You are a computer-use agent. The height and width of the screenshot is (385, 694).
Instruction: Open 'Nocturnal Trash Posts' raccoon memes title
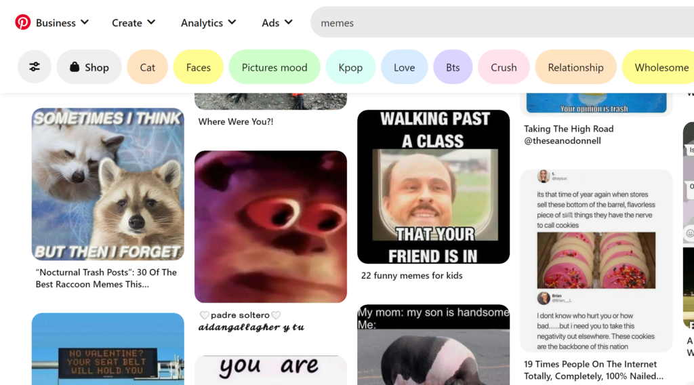click(106, 278)
